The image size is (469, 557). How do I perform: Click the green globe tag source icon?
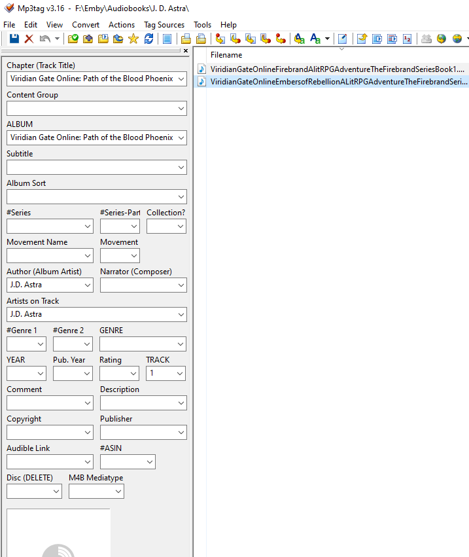point(442,39)
